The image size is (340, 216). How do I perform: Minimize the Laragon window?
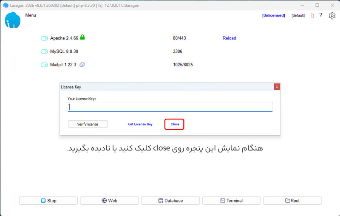pyautogui.click(x=302, y=5)
